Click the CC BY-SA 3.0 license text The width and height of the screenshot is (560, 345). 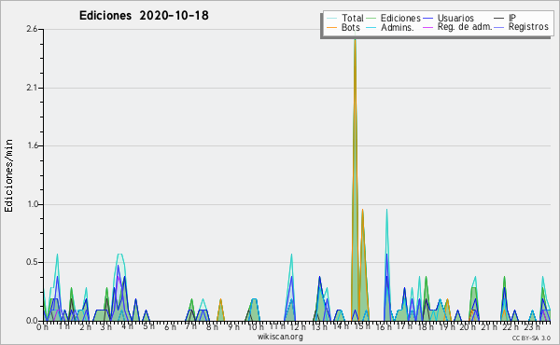(x=531, y=338)
